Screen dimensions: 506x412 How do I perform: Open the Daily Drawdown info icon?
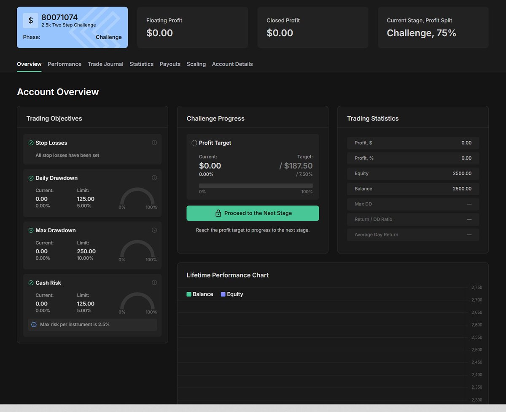click(154, 178)
